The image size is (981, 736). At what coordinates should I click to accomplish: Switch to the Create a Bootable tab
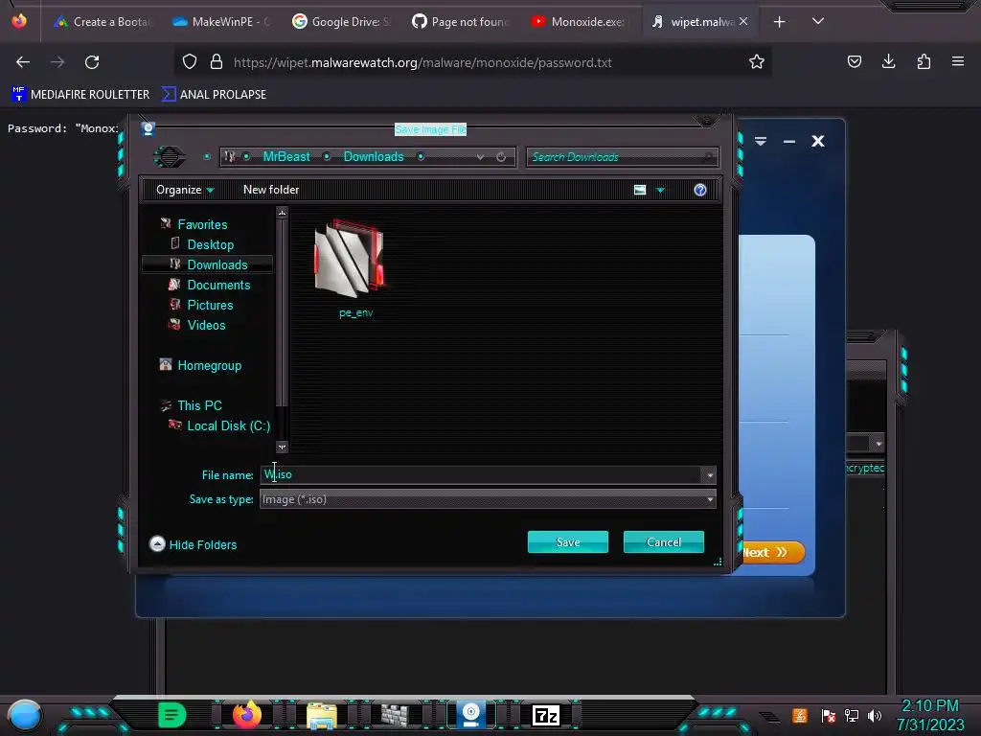102,22
